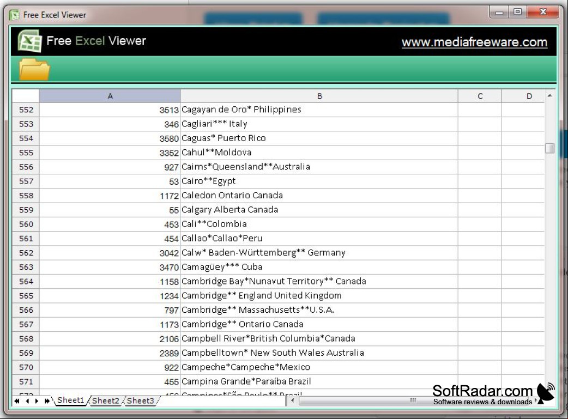Viewport: 568px width, 419px height.
Task: Go to the first sheet tab arrow
Action: click(x=17, y=401)
